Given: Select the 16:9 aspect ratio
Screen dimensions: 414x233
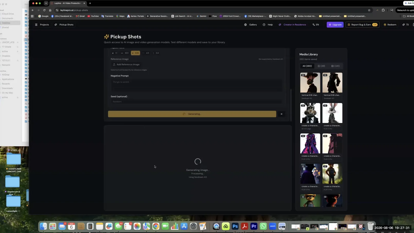Looking at the screenshot, I should pyautogui.click(x=125, y=53).
